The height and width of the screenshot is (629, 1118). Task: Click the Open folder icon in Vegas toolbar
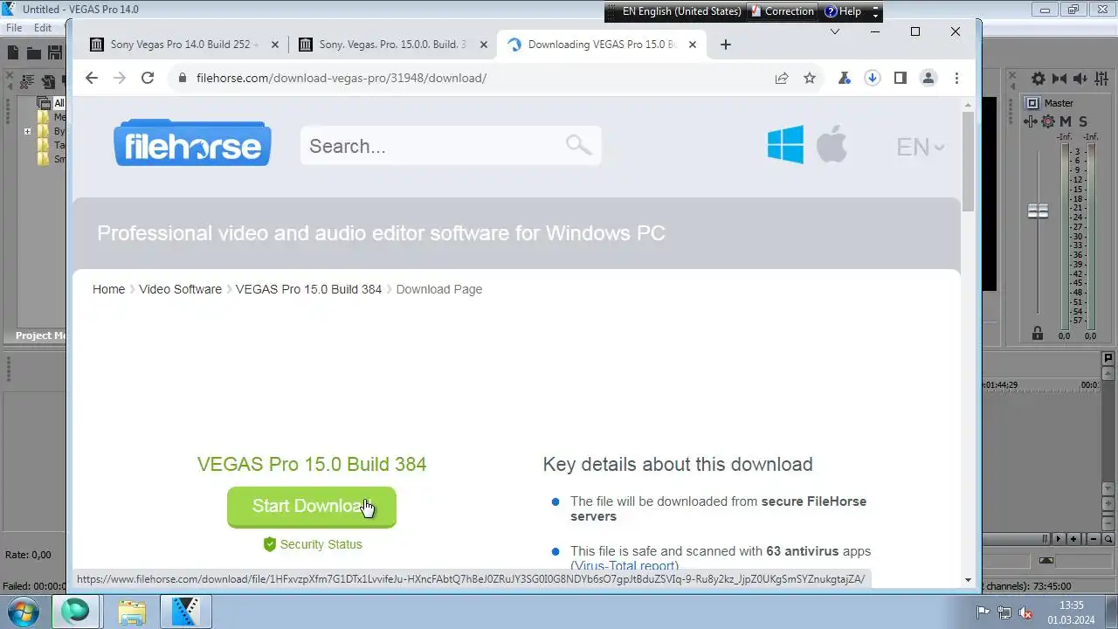tap(34, 53)
